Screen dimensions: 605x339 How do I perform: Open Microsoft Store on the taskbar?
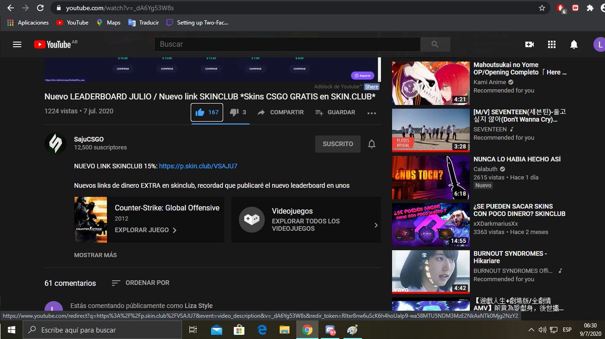[x=239, y=330]
